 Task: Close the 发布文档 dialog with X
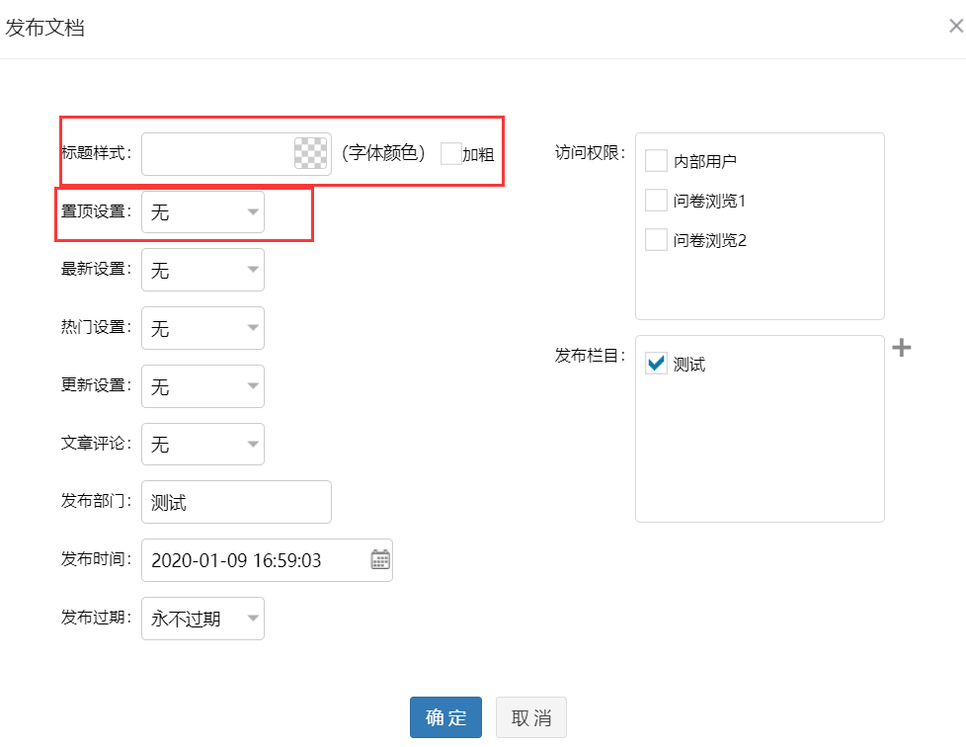(956, 26)
